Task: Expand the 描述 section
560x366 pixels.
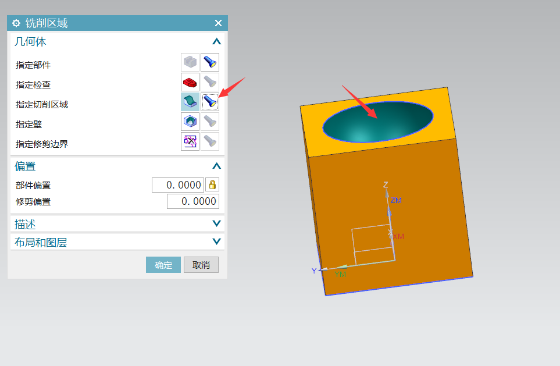Action: pyautogui.click(x=216, y=224)
